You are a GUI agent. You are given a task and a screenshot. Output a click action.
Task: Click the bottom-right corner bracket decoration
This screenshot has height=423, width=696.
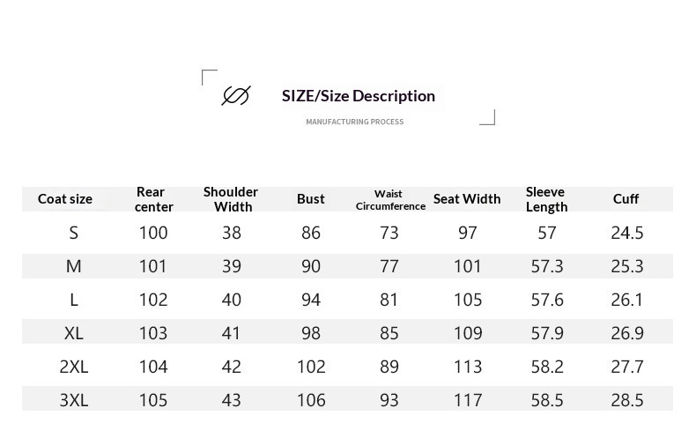(x=488, y=117)
